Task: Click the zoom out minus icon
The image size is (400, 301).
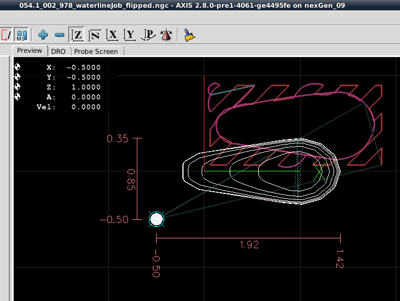Action: (59, 35)
